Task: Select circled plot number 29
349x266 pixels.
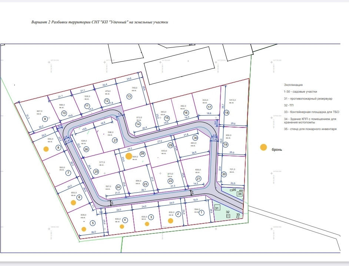Action: (x=170, y=145)
